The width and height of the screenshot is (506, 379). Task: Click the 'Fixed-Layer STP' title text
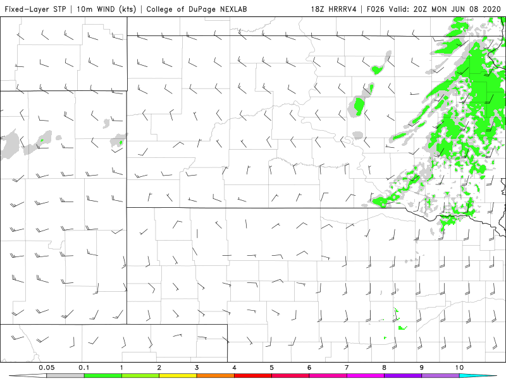35,9
